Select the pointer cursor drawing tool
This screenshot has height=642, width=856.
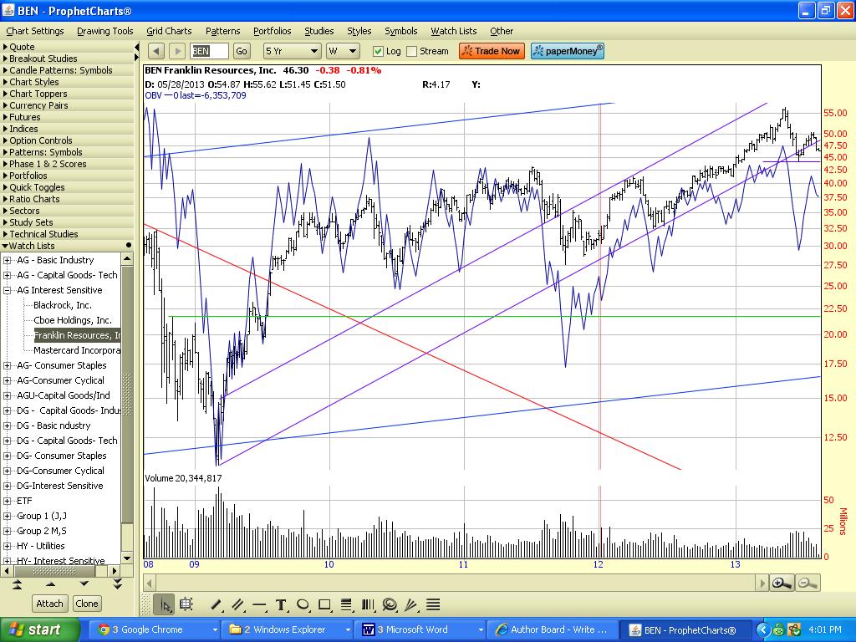tap(165, 604)
